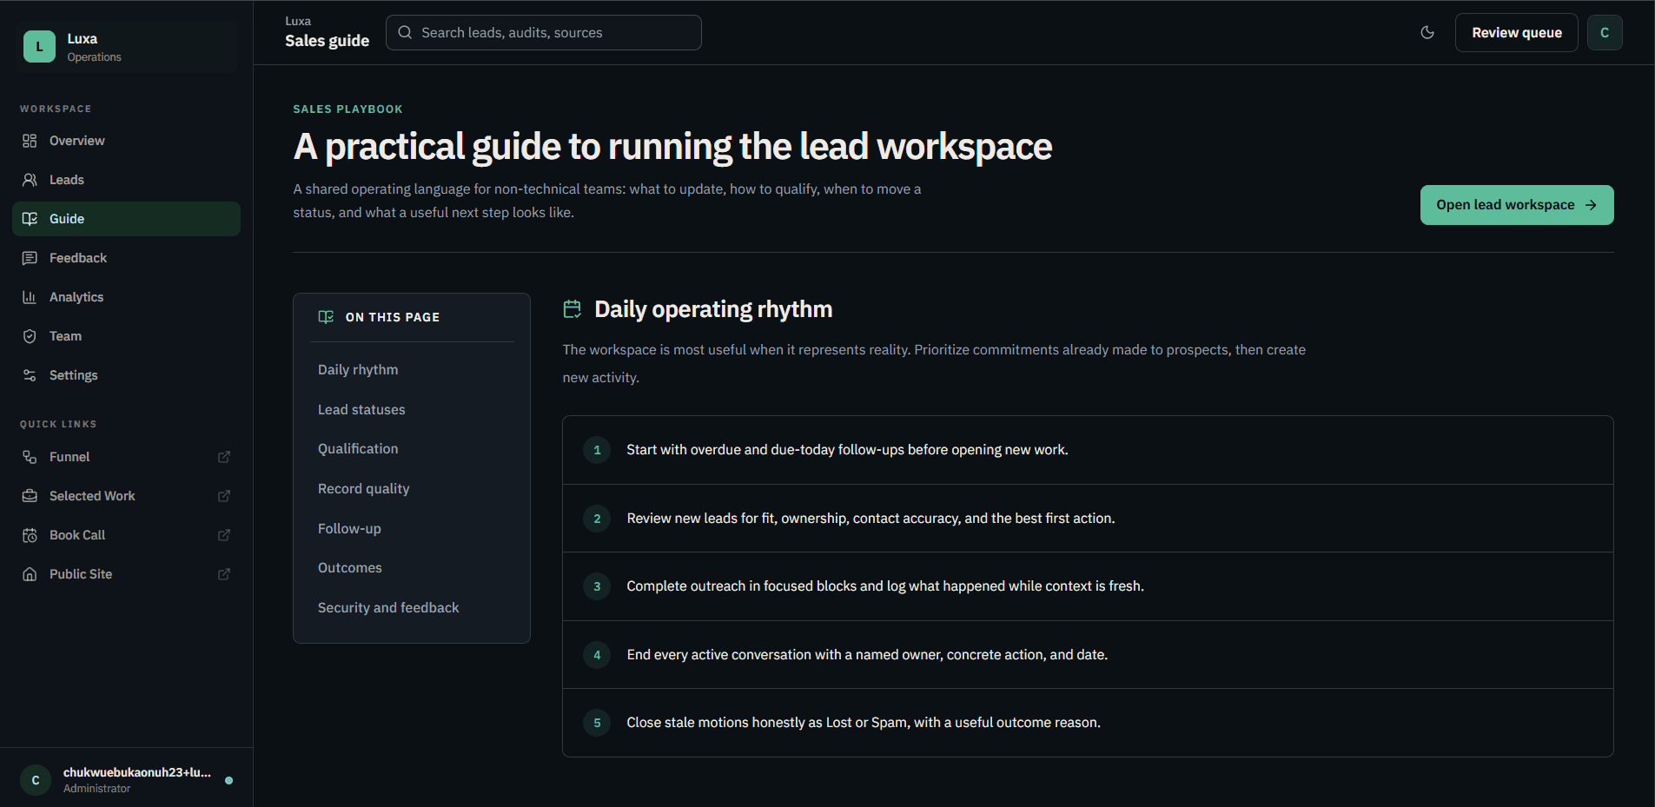This screenshot has width=1655, height=807.
Task: Click the Public Site home icon
Action: (x=30, y=574)
